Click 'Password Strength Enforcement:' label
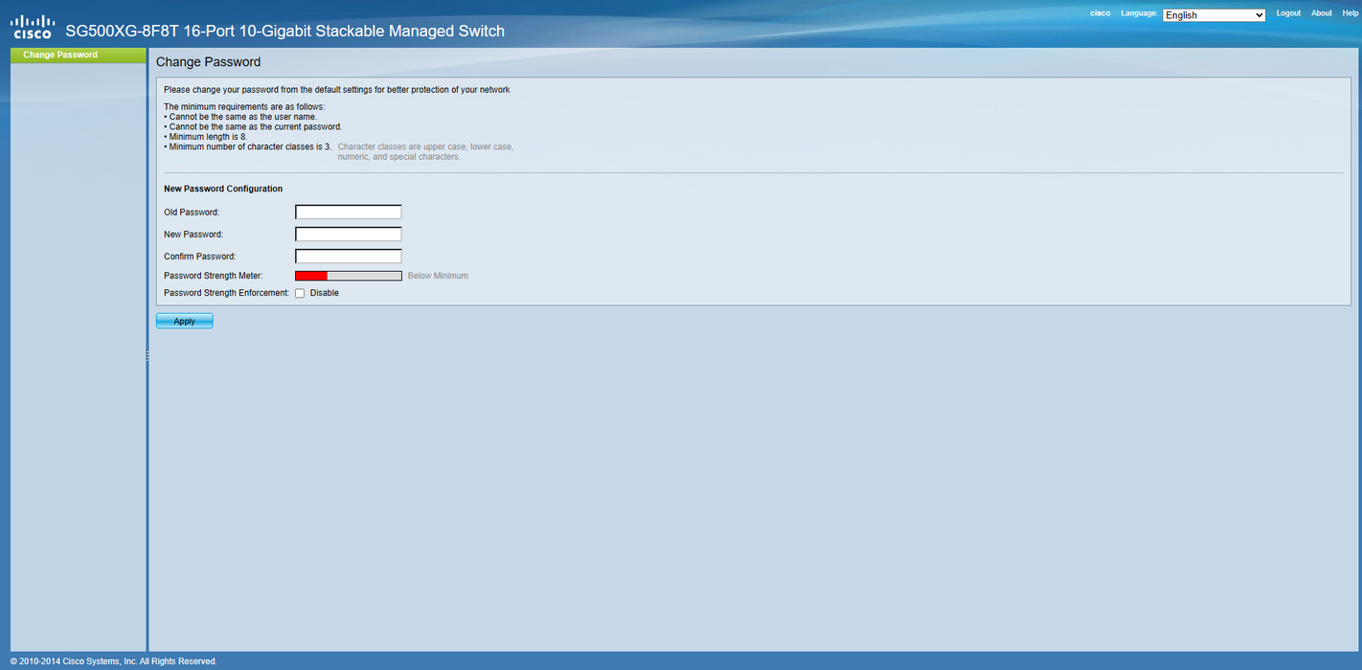This screenshot has width=1362, height=670. click(x=226, y=293)
